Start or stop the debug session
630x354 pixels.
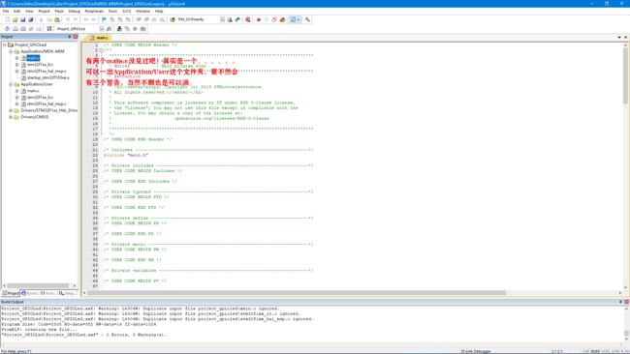click(x=248, y=19)
